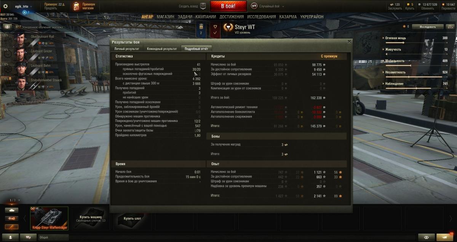Toggle tank type carousel filter button

pyautogui.click(x=11, y=210)
